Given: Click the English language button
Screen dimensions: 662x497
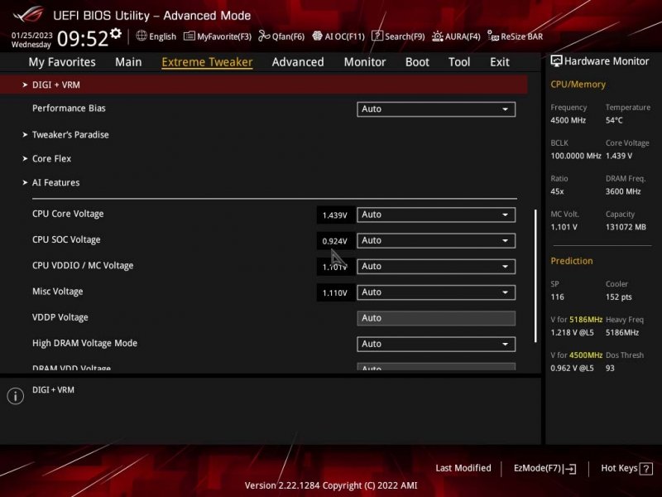Looking at the screenshot, I should (x=156, y=36).
